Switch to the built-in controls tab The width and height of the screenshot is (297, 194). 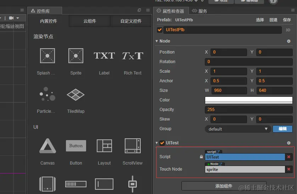[49, 21]
